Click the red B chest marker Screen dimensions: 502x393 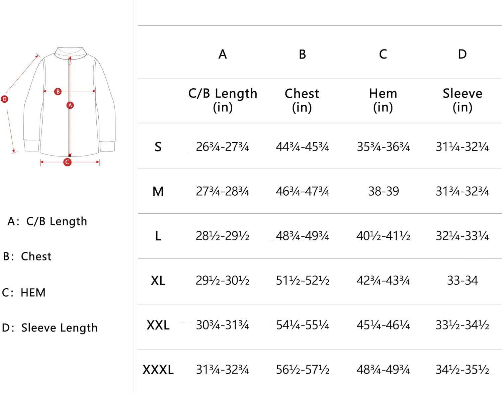point(58,91)
